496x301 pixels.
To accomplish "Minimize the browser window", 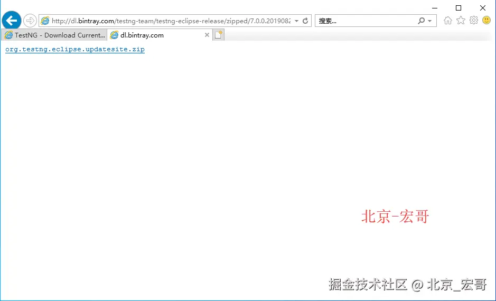I will pos(435,8).
